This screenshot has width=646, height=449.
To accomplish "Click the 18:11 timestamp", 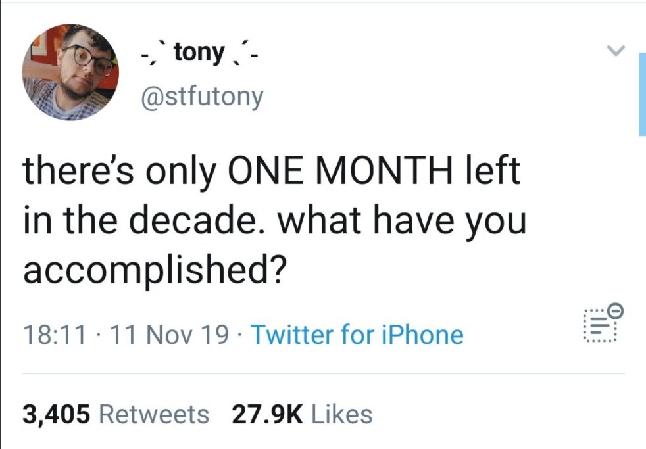I will (x=55, y=335).
